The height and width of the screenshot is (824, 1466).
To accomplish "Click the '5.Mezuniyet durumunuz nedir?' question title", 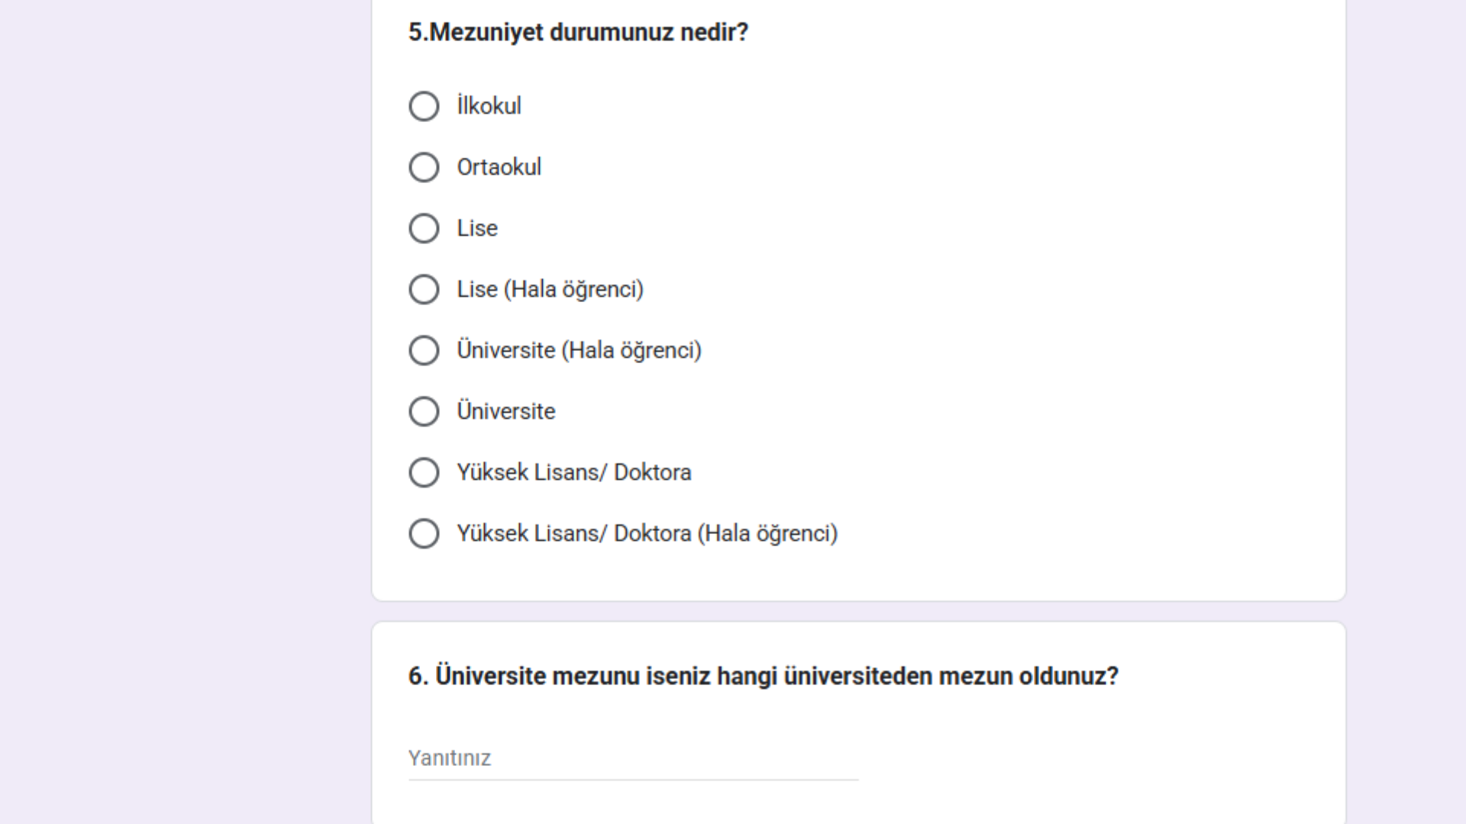I will point(578,32).
